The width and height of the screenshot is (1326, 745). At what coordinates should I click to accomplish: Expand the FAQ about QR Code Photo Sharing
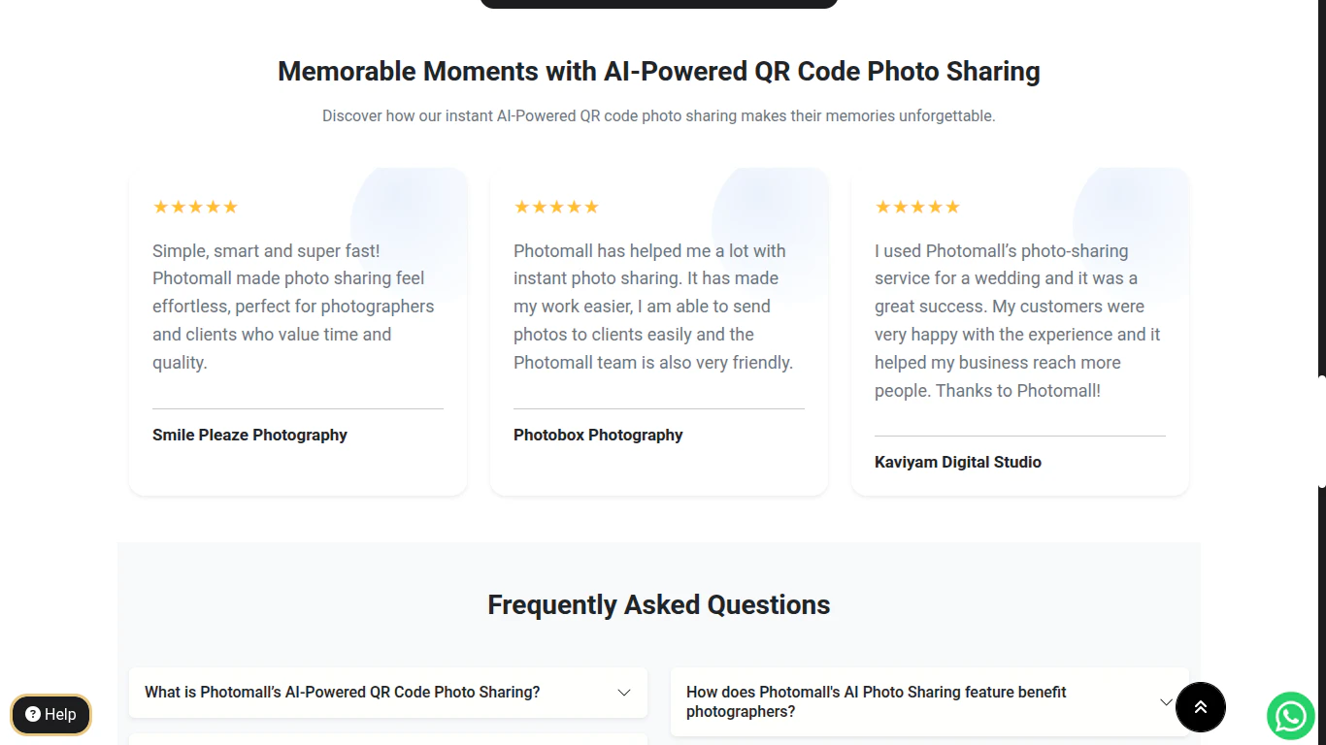388,692
